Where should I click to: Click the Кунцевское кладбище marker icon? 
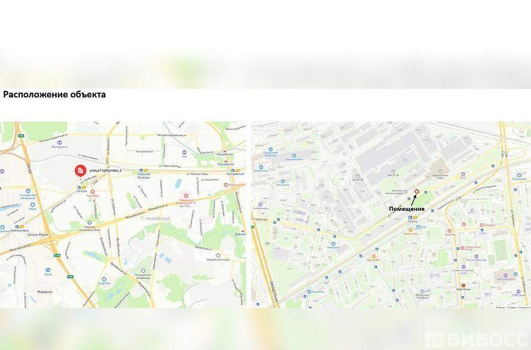144,271
